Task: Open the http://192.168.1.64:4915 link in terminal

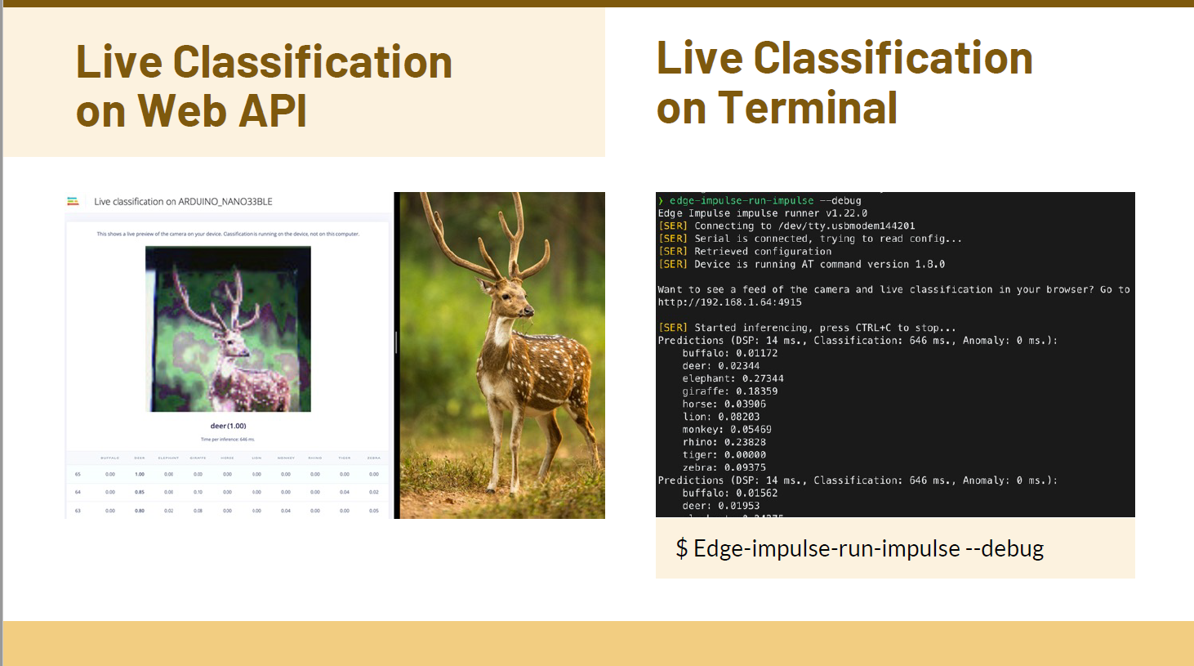Action: (729, 302)
